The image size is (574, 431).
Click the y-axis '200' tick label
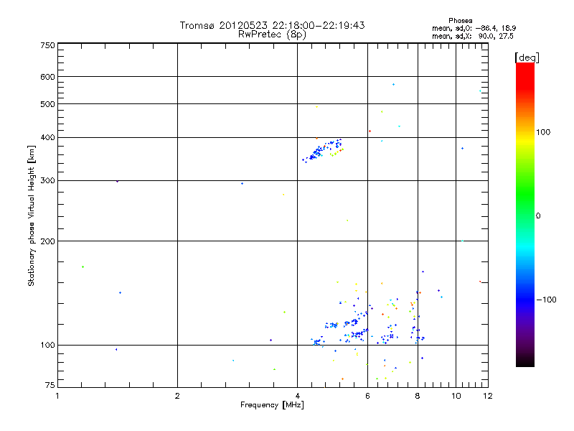(47, 241)
